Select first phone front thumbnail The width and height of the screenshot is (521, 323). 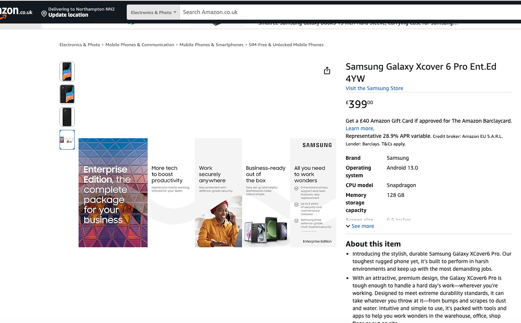[x=67, y=72]
